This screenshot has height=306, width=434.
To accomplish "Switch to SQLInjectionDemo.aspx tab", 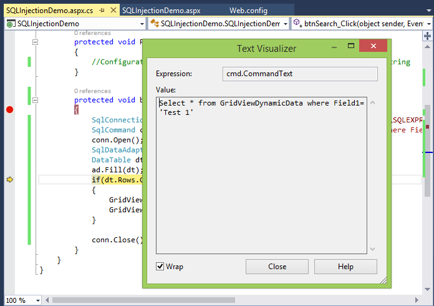I will pos(162,11).
